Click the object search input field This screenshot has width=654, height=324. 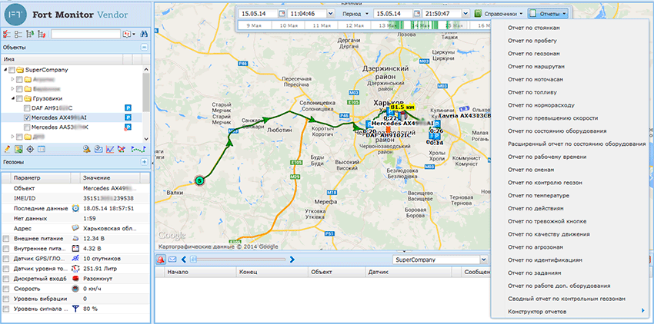(85, 34)
